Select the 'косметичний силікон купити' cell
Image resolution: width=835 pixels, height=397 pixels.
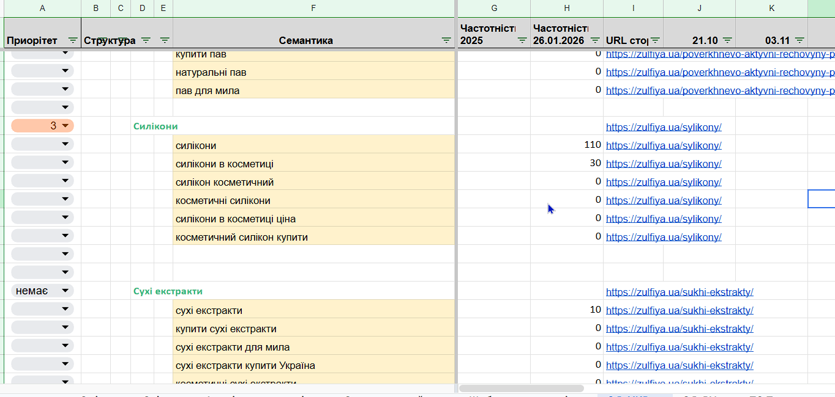[x=313, y=237]
